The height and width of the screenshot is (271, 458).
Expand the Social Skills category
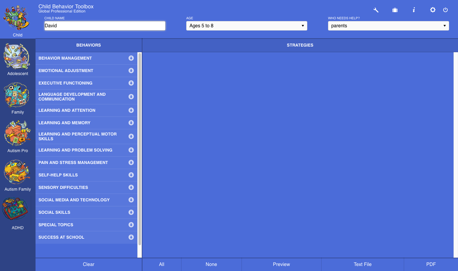click(x=131, y=212)
